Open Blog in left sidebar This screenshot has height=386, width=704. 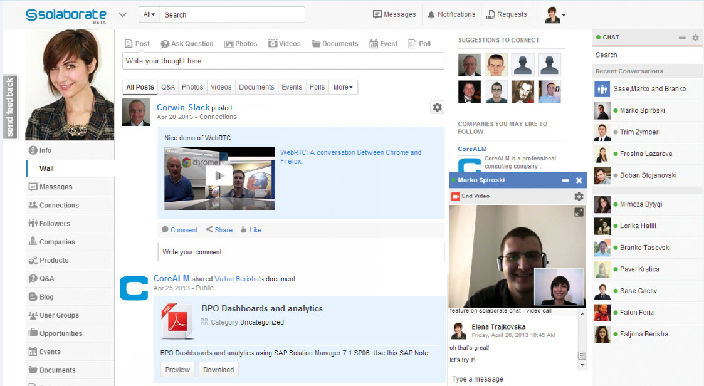click(x=70, y=296)
